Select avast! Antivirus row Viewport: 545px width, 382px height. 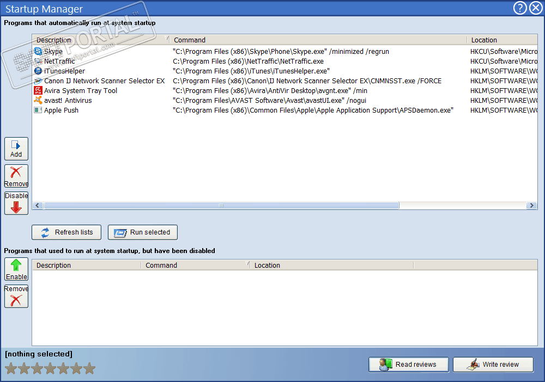(x=68, y=100)
